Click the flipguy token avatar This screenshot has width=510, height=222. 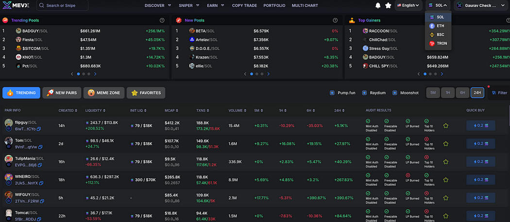[8, 123]
